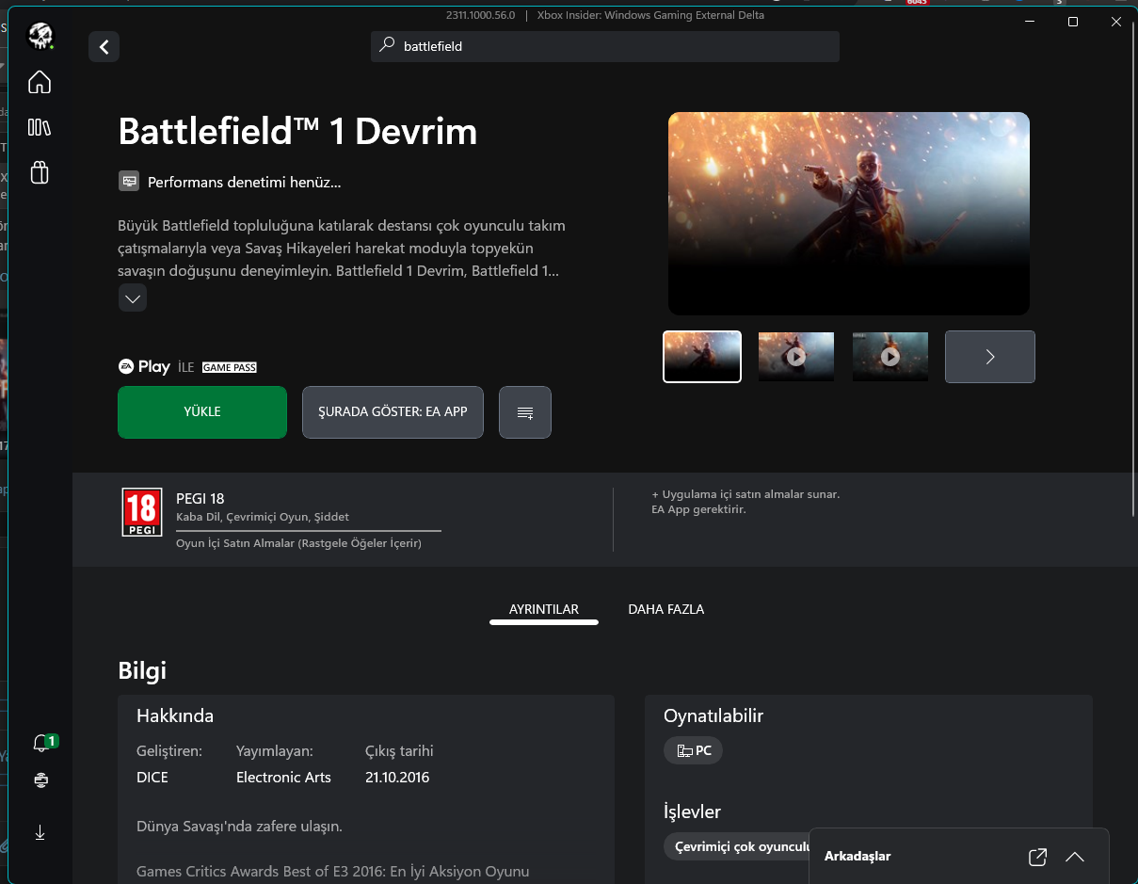Click Oyun İçi Satın Almalar text
The width and height of the screenshot is (1138, 884).
[x=298, y=543]
